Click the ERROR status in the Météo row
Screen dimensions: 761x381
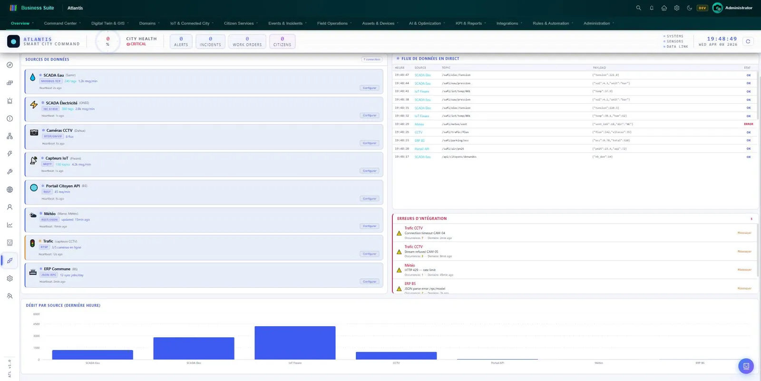748,124
